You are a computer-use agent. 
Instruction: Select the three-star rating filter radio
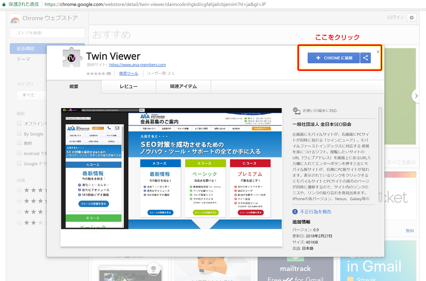click(x=19, y=212)
